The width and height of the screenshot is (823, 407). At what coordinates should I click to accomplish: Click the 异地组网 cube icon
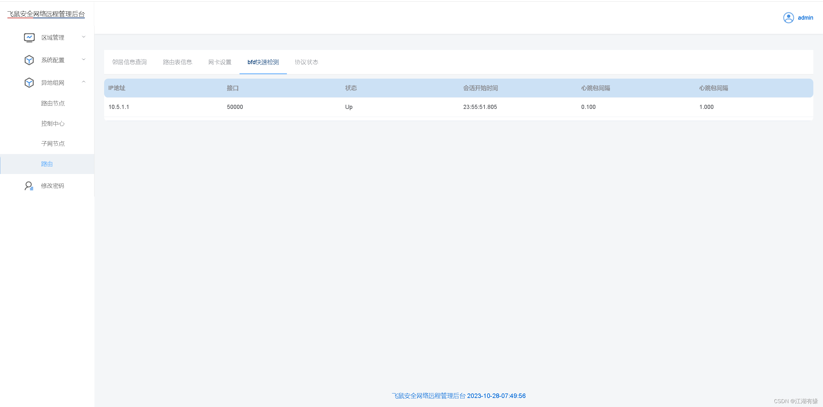[x=29, y=83]
